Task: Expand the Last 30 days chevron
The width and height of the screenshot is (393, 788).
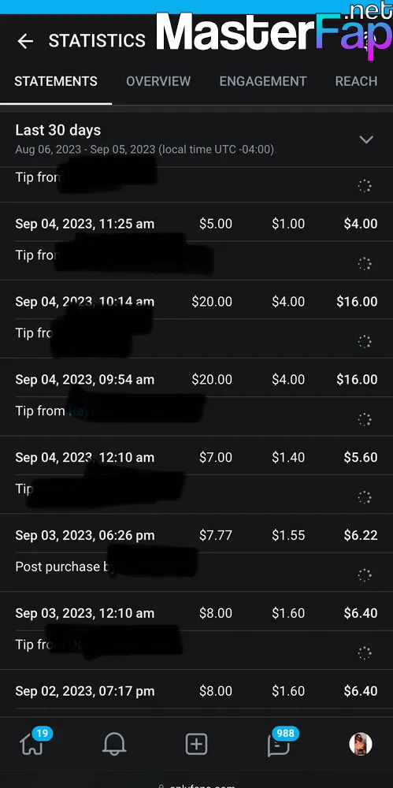Action: [366, 139]
